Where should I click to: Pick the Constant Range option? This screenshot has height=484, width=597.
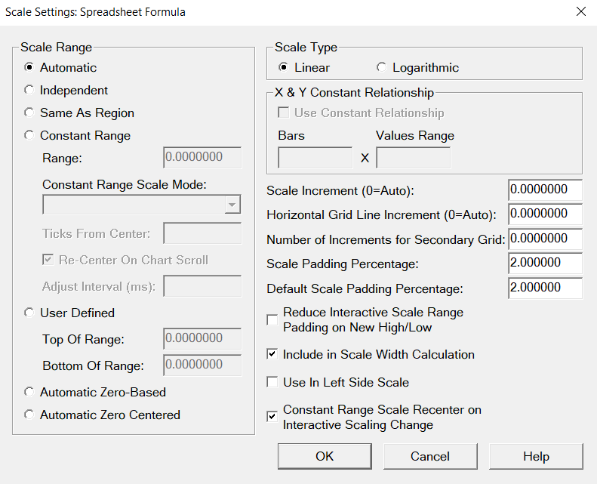point(29,136)
